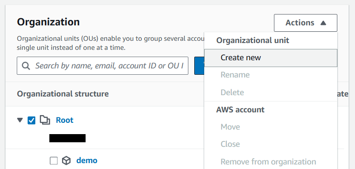Viewport: 355px width, 169px height.
Task: Click the blue button beside search field
Action: point(199,66)
